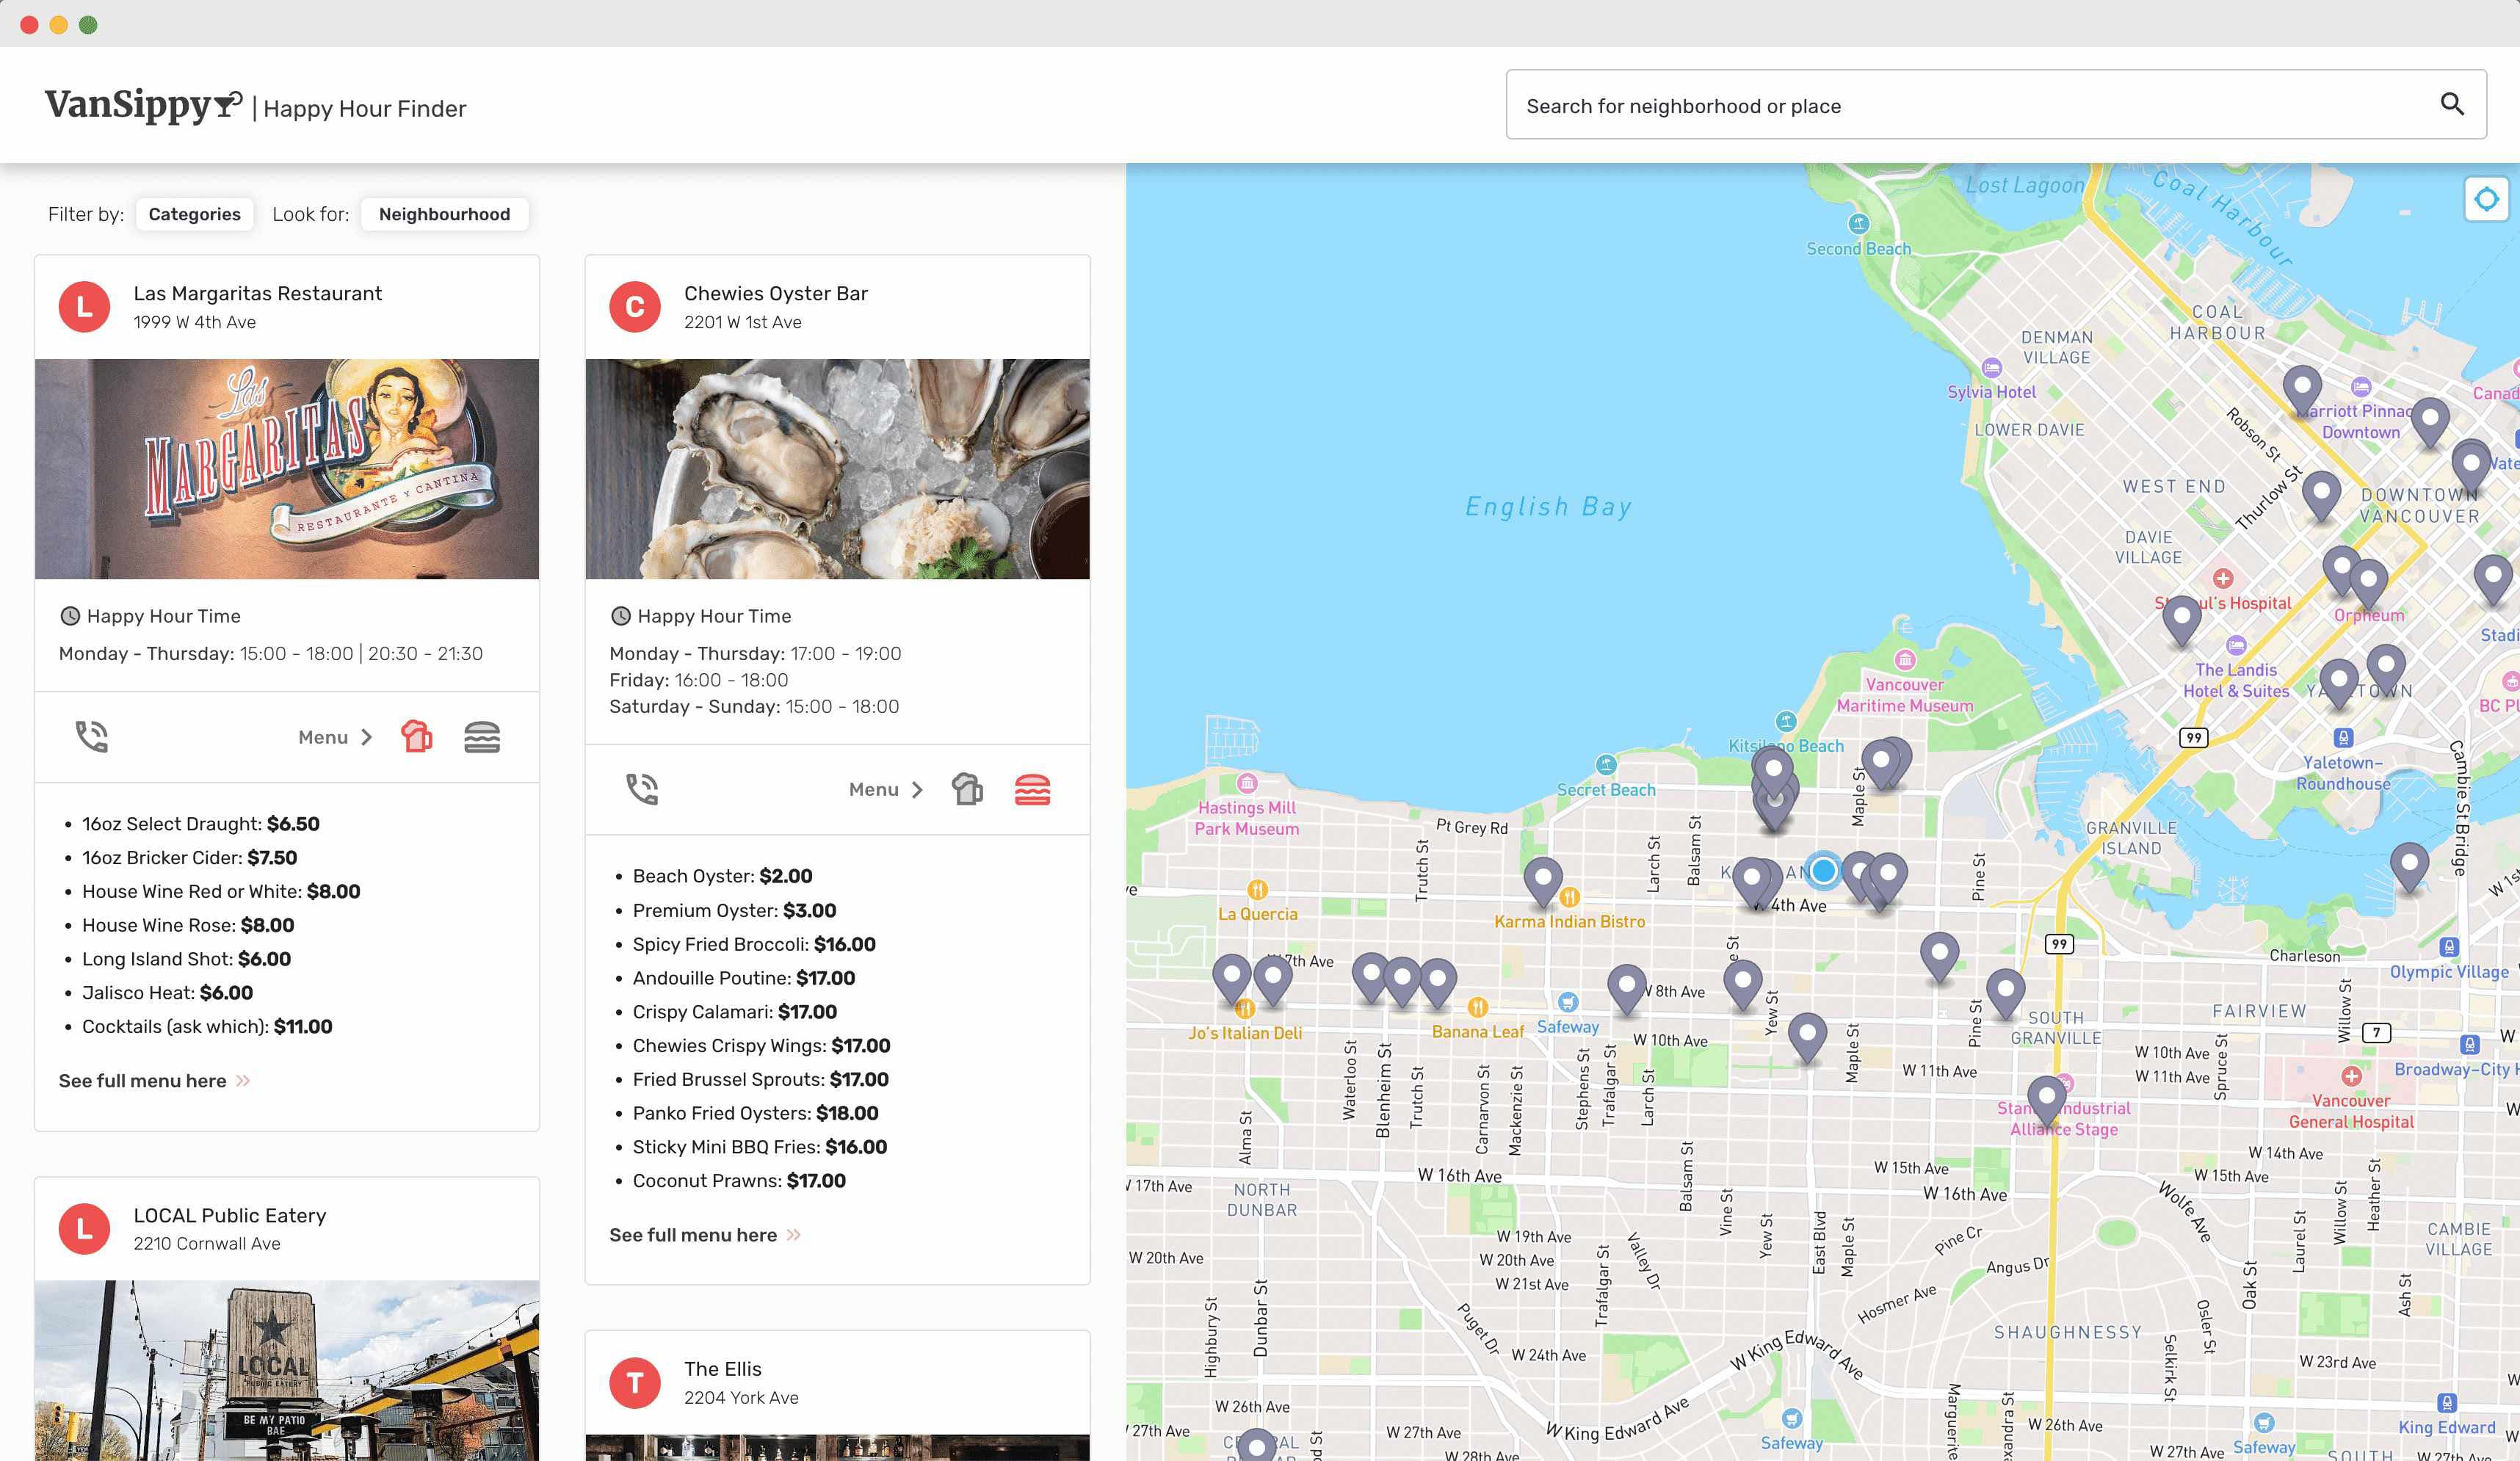Select the red C avatar for Chewies
2520x1461 pixels.
635,307
